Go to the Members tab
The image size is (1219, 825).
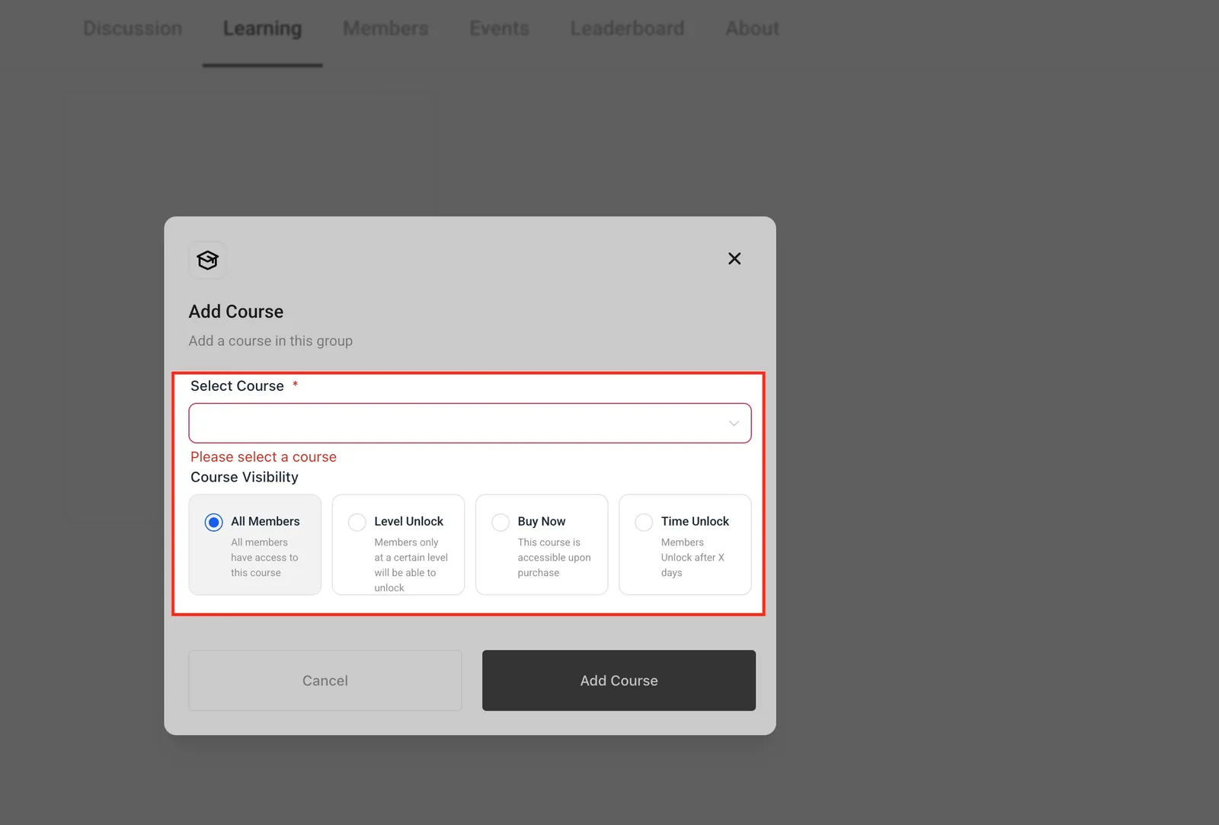click(x=386, y=28)
